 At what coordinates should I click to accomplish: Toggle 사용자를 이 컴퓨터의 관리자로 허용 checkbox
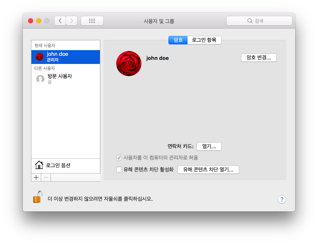[119, 158]
